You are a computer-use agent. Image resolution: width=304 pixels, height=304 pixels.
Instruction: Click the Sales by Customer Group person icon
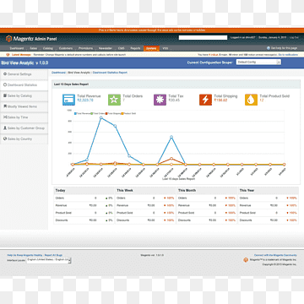(5, 128)
